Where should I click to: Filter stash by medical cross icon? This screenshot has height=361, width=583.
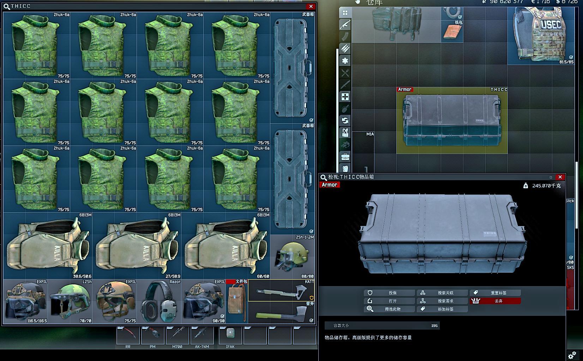345,97
